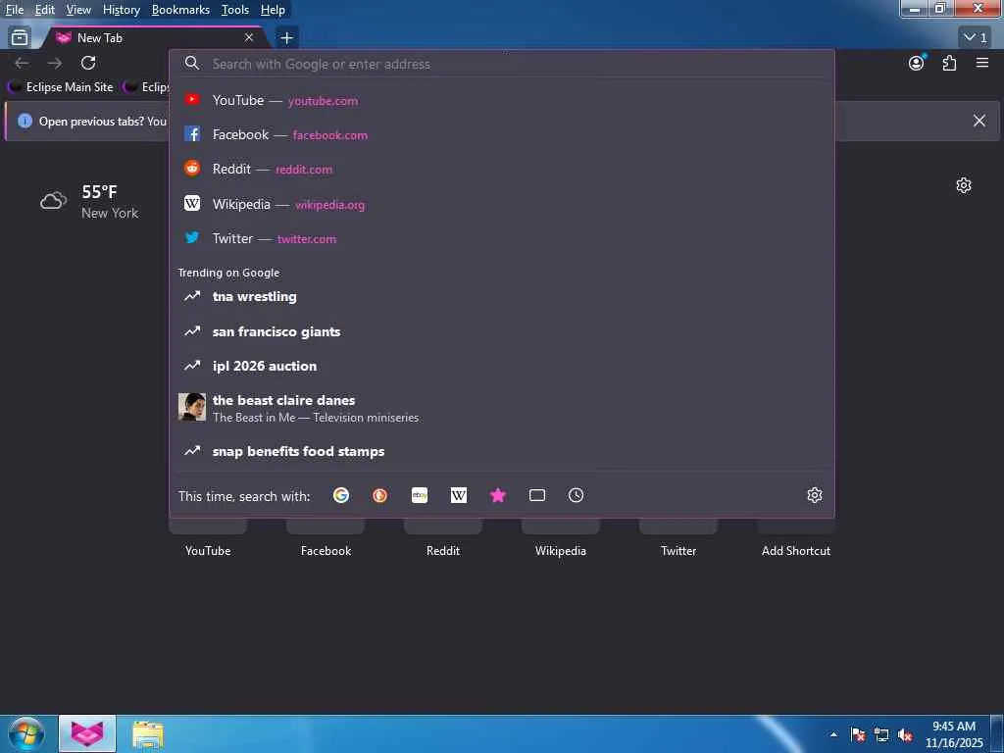Viewport: 1004px width, 753px height.
Task: Open the YouTube shortcut tile
Action: pos(208,538)
